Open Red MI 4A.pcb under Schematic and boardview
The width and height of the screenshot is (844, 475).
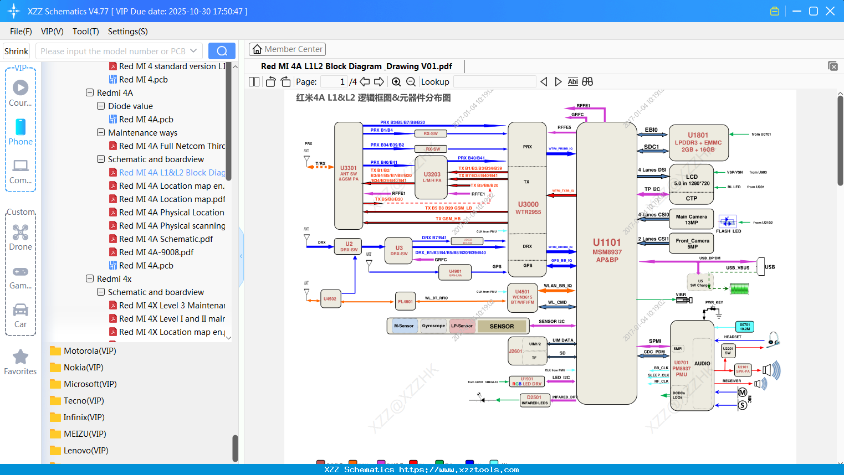tap(146, 265)
